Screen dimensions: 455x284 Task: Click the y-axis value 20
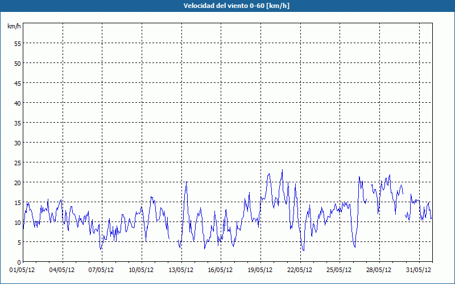click(18, 183)
